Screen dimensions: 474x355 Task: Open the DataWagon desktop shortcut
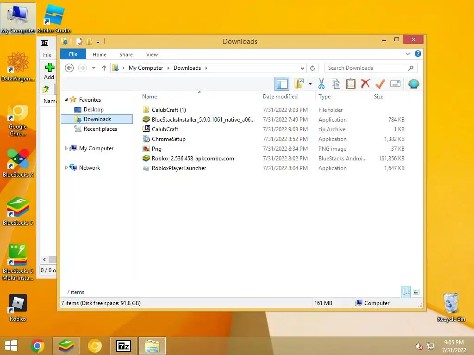click(x=18, y=67)
